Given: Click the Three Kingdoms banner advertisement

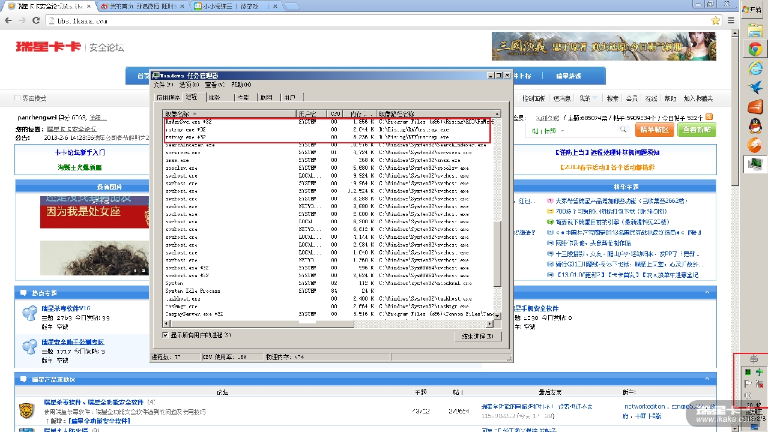Looking at the screenshot, I should tap(603, 46).
